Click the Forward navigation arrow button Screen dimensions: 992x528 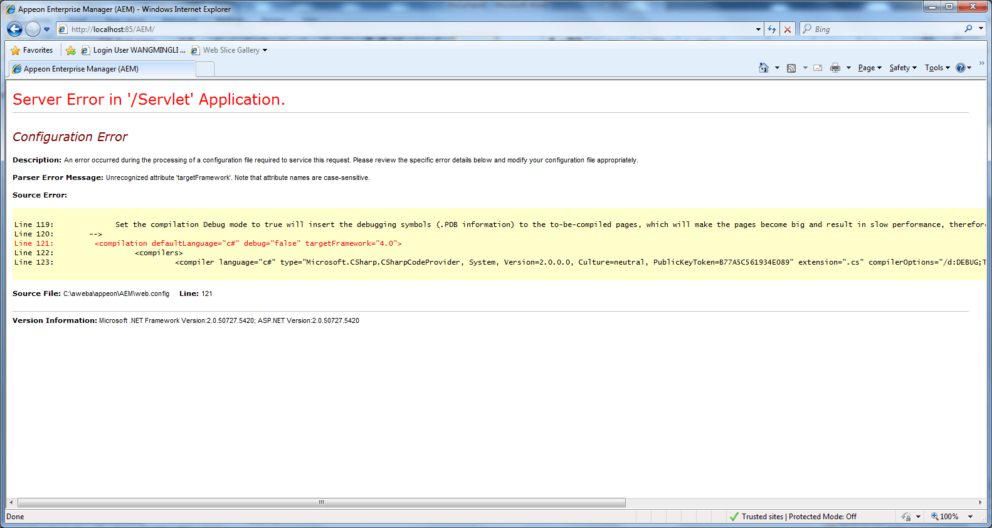pyautogui.click(x=33, y=29)
